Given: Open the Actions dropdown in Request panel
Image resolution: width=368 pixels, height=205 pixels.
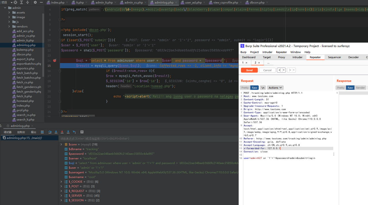Looking at the screenshot, I should [x=275, y=88].
